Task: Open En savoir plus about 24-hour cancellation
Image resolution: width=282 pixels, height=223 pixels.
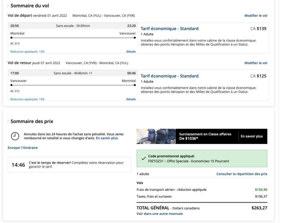Action: (x=107, y=138)
